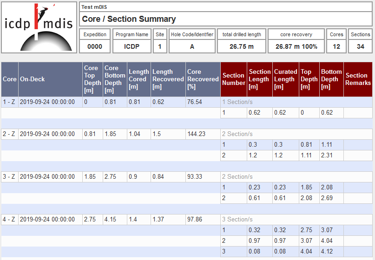Select core recovered value '93.33'
Viewport: 375px width, 260px height.
[195, 176]
